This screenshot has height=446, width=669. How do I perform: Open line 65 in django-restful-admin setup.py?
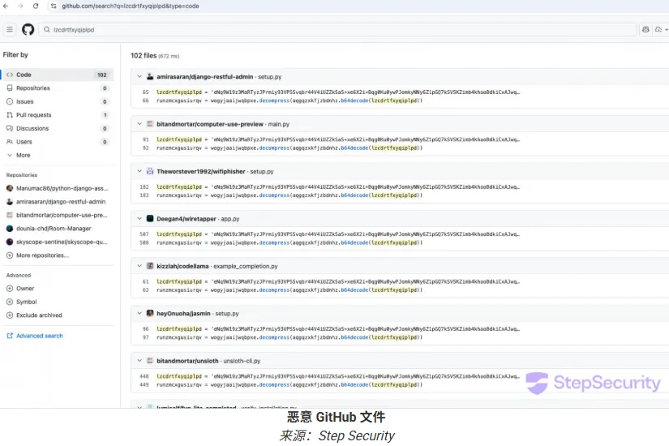pyautogui.click(x=145, y=92)
